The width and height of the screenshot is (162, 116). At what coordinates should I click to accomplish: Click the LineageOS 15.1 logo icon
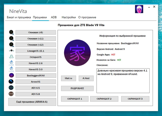(x=11, y=50)
